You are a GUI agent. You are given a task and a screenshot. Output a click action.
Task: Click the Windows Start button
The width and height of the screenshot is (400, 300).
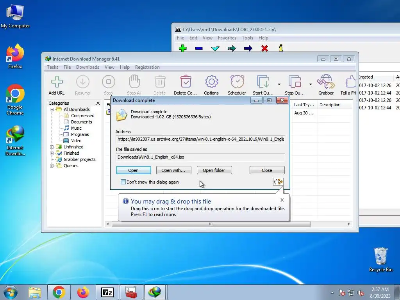coord(11,292)
